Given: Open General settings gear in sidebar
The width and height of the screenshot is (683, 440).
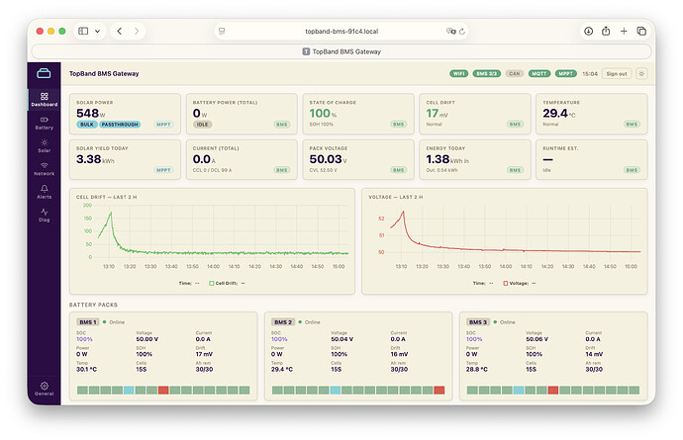Looking at the screenshot, I should [x=44, y=389].
